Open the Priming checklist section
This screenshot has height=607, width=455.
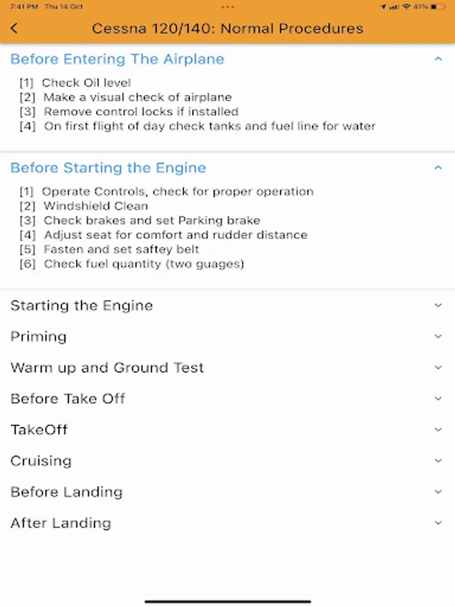[x=38, y=337]
